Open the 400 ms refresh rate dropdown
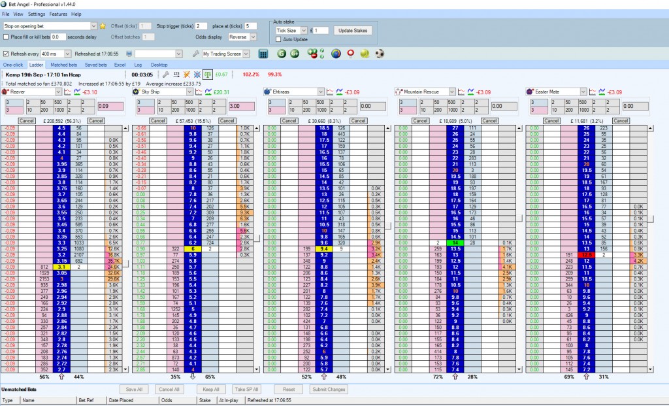This screenshot has width=669, height=406. [x=67, y=54]
